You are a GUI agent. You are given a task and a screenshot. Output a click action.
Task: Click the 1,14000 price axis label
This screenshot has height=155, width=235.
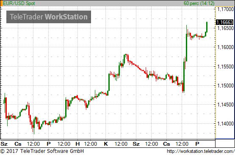tap(225, 124)
